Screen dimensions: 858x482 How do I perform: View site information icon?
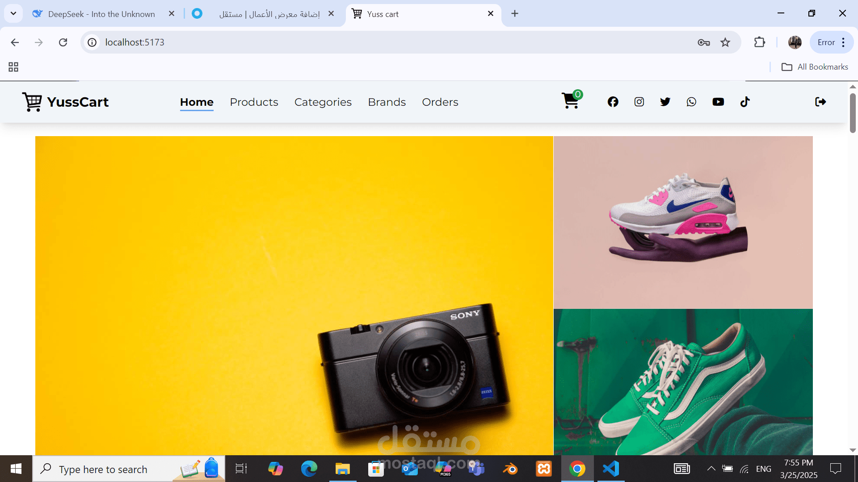(92, 42)
